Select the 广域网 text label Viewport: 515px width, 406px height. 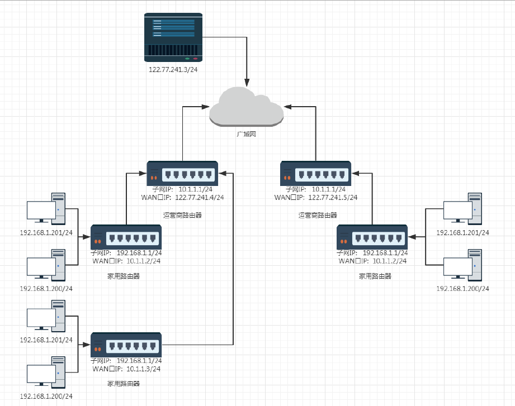pos(247,134)
